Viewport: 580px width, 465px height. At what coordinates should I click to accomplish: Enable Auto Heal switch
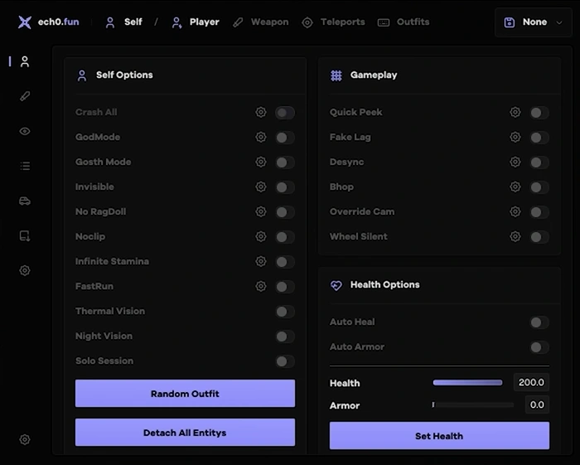(x=539, y=322)
